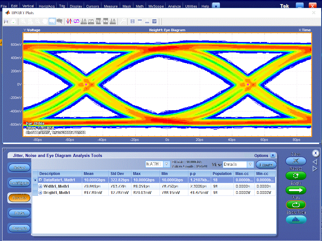Image resolution: width=322 pixels, height=241 pixels.
Task: Click the 829.63mV max cell
Action: point(145,193)
